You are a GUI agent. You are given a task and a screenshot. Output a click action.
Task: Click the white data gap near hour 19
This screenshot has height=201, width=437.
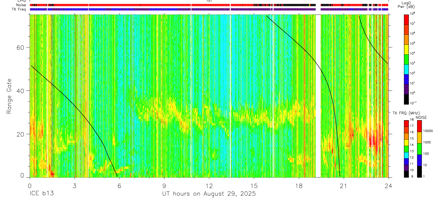318,95
